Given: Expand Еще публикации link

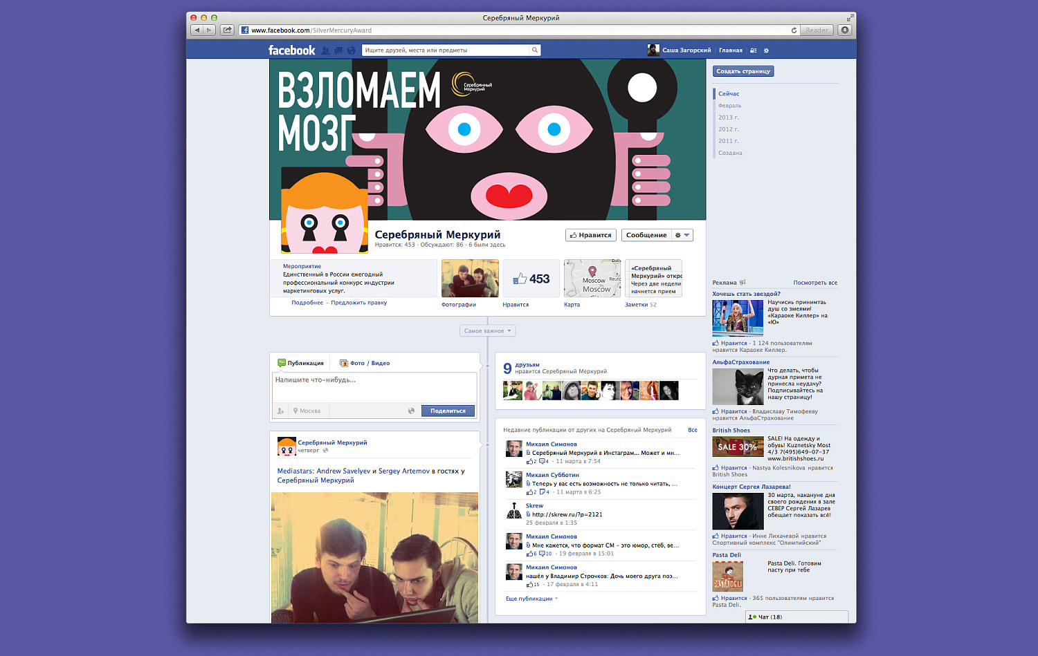Looking at the screenshot, I should pos(531,599).
